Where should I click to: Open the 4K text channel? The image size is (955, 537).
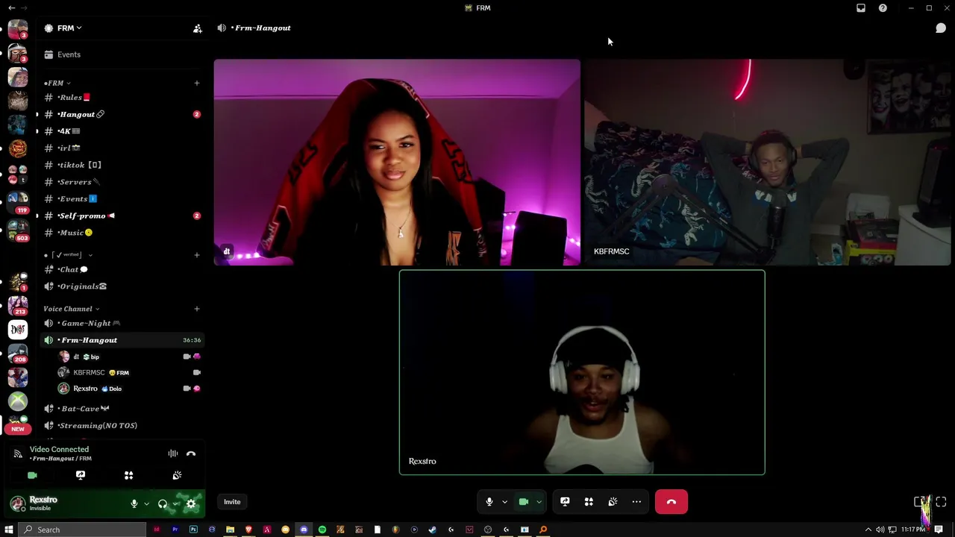122,131
